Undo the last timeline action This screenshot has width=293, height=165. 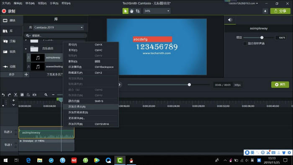[3, 95]
